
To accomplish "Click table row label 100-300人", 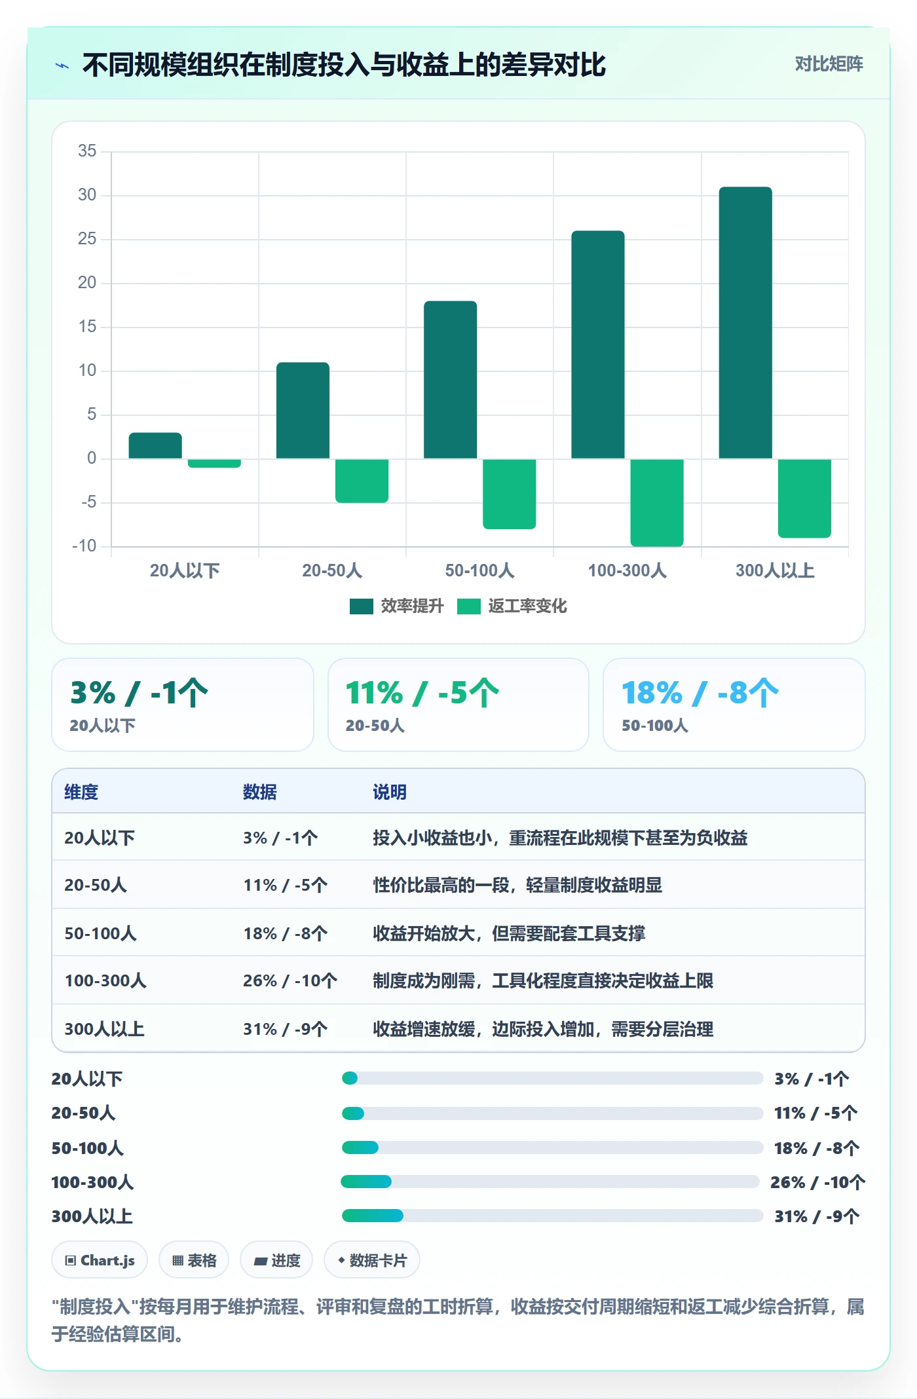I will pos(105,980).
